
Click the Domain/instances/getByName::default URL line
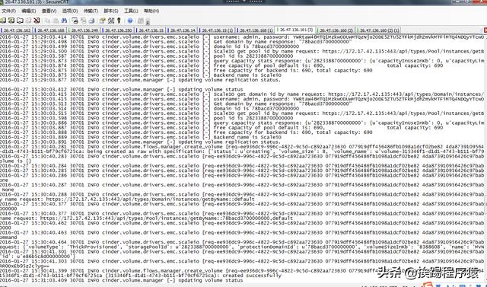coord(127,199)
